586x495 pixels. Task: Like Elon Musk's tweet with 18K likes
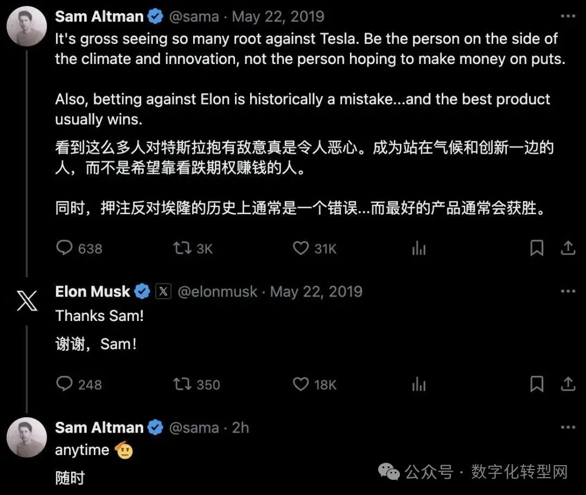[x=301, y=384]
